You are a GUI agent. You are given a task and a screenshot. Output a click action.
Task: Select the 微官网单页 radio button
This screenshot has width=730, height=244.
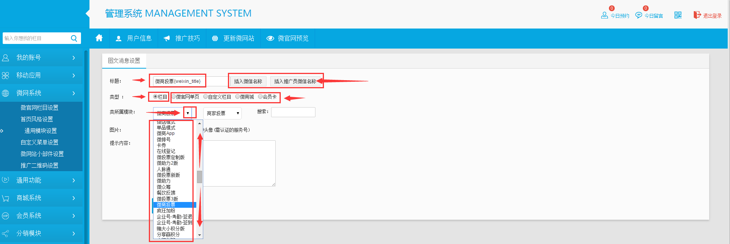174,96
